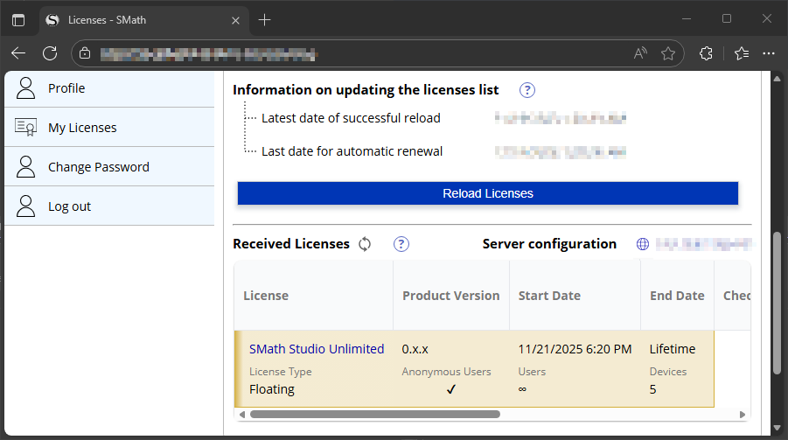Click refresh icon next to Received Licenses

(x=365, y=244)
